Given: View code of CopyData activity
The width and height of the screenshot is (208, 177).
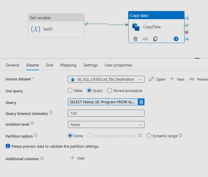Looking at the screenshot, I should pos(145,39).
